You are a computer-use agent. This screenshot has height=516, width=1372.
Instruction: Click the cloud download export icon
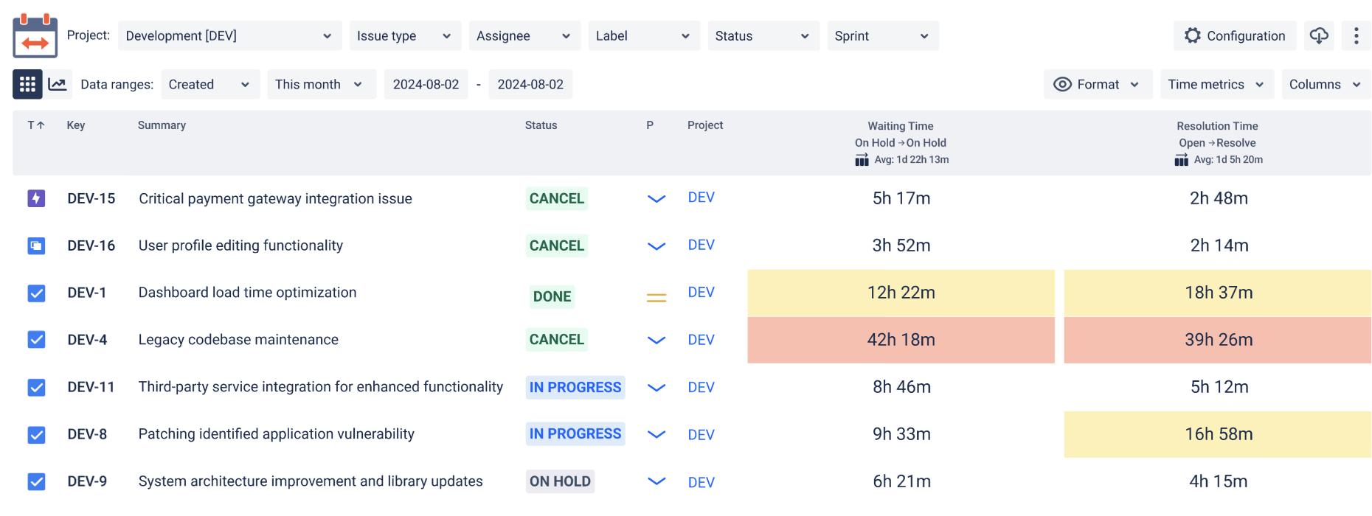(x=1318, y=35)
